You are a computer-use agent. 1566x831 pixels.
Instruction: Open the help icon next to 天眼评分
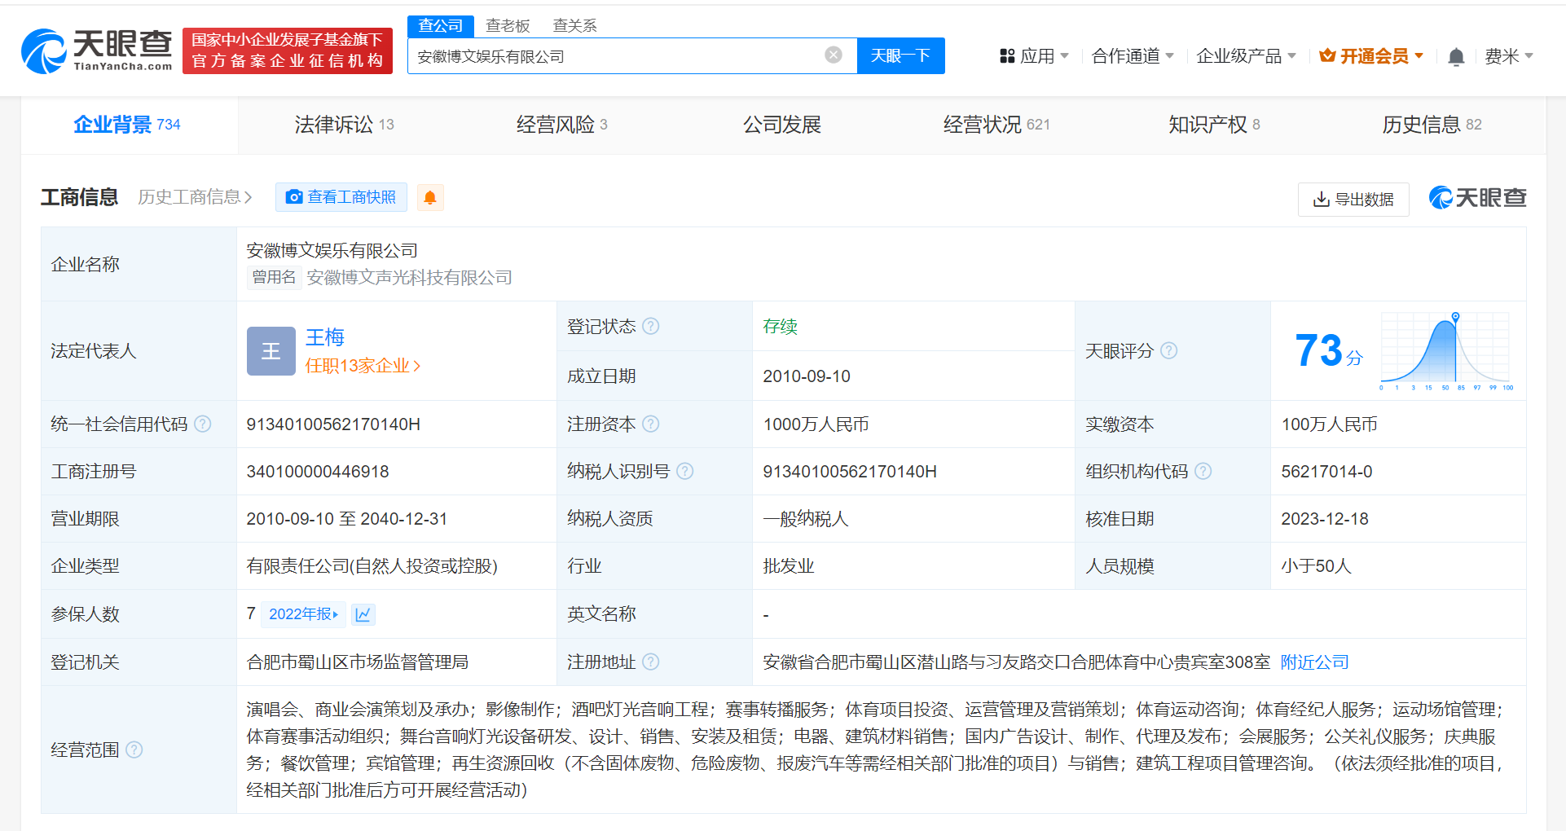click(x=1168, y=350)
